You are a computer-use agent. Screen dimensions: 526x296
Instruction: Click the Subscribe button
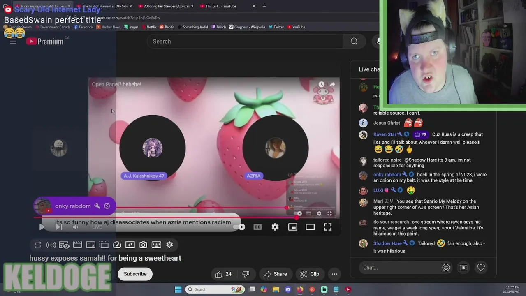point(135,274)
